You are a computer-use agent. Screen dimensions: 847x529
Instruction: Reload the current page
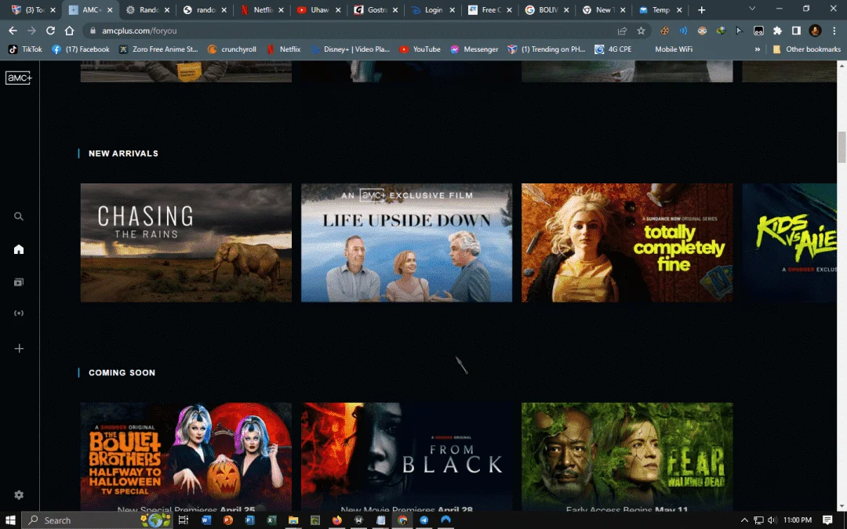50,31
